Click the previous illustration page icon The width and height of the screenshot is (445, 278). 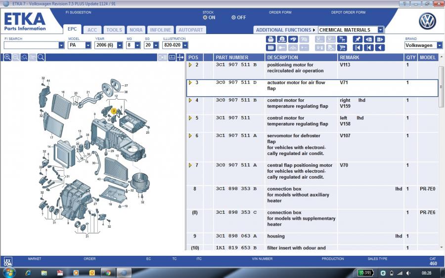368,39
